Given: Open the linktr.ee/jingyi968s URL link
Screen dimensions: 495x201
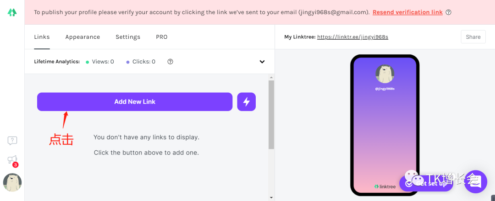Looking at the screenshot, I should point(352,37).
